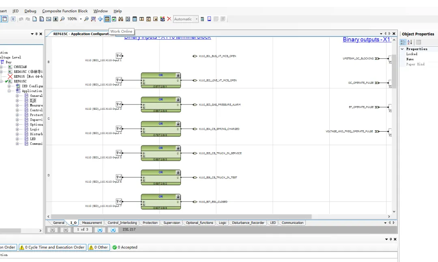
Task: Go to next page in page navigator
Action: 100,230
